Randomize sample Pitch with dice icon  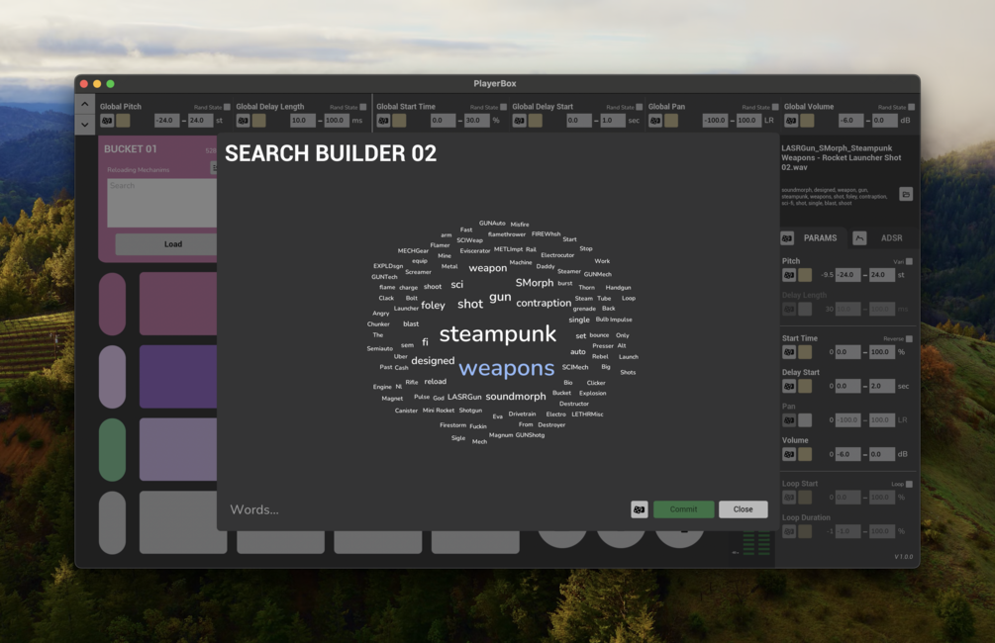[x=789, y=275]
